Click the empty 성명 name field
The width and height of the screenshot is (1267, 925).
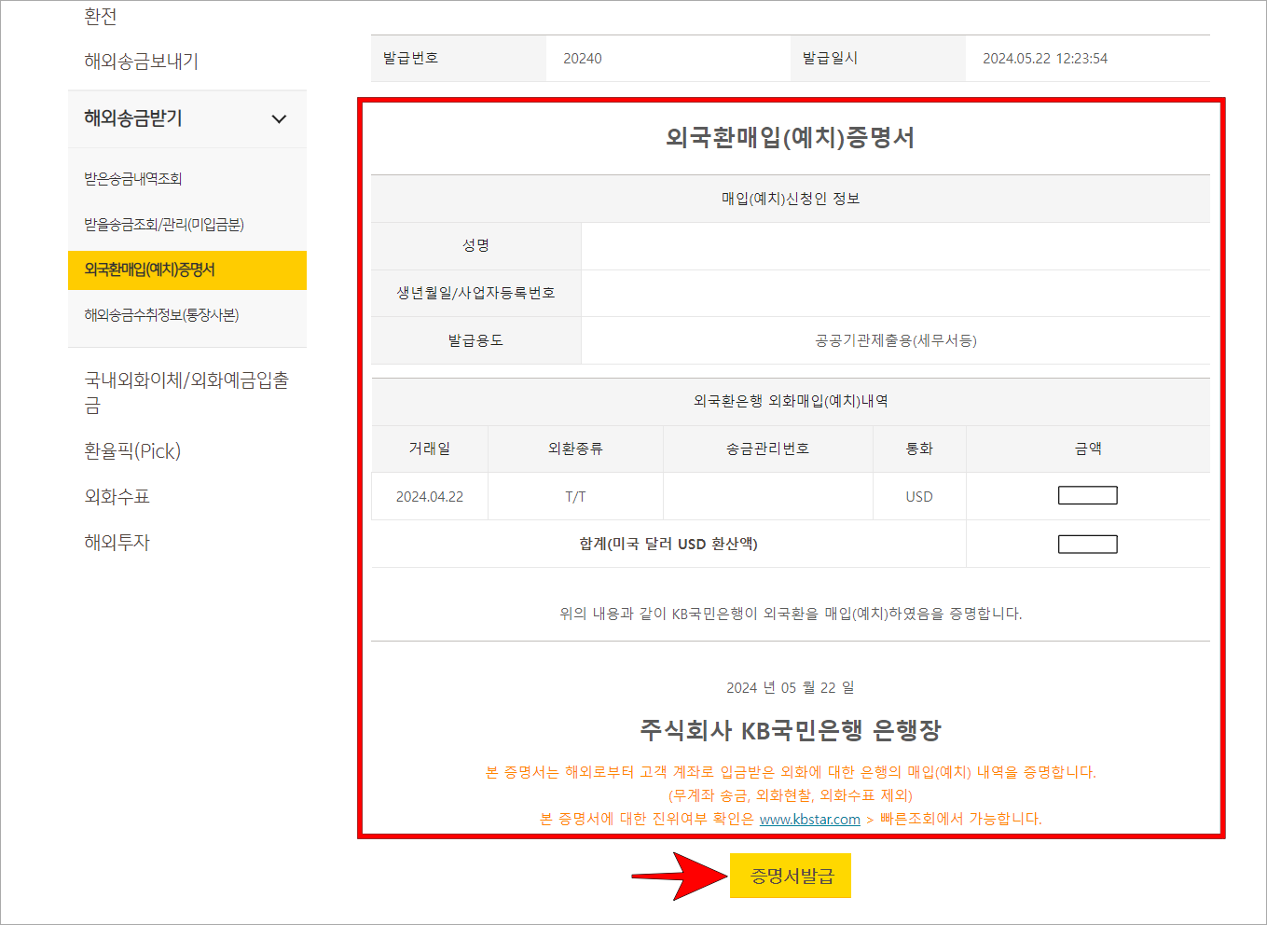896,245
